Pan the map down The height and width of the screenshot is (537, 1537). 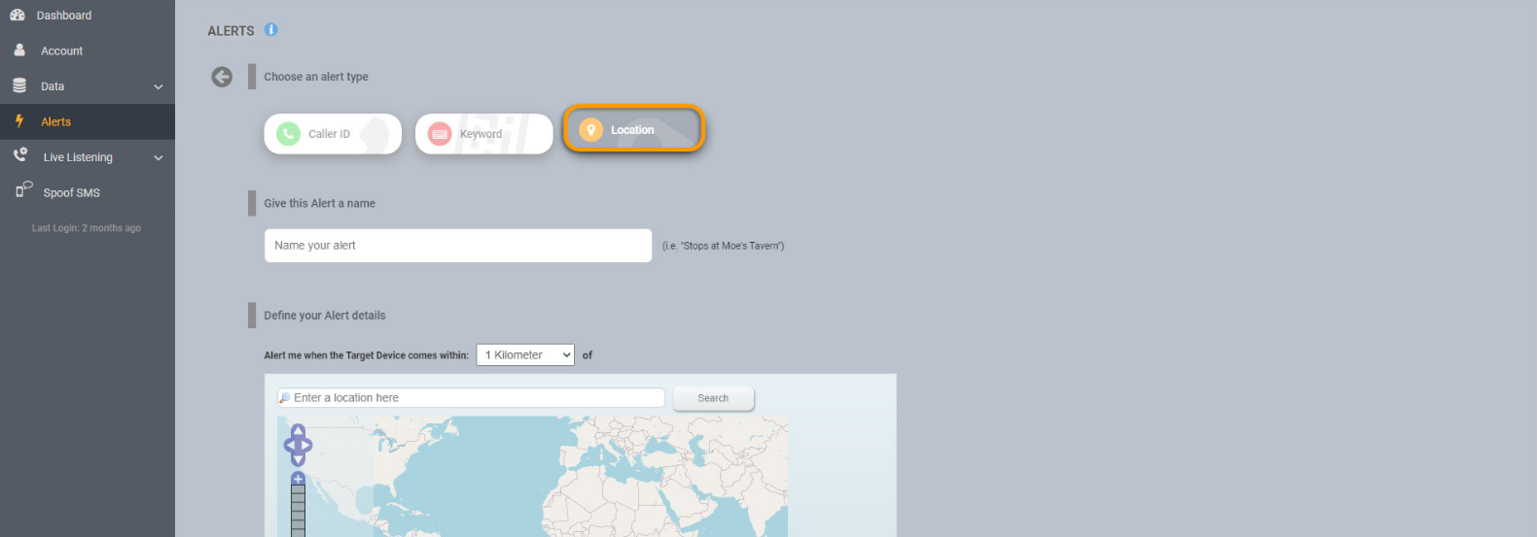[x=298, y=460]
